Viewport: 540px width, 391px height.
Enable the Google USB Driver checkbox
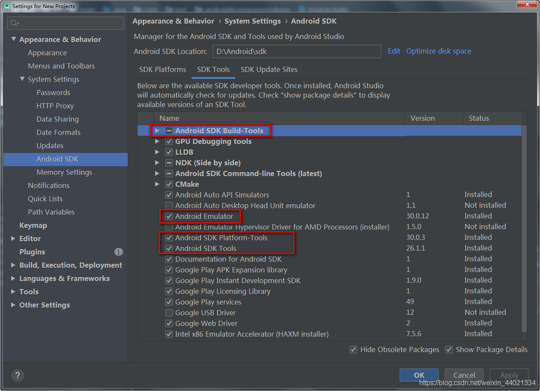[x=169, y=313]
